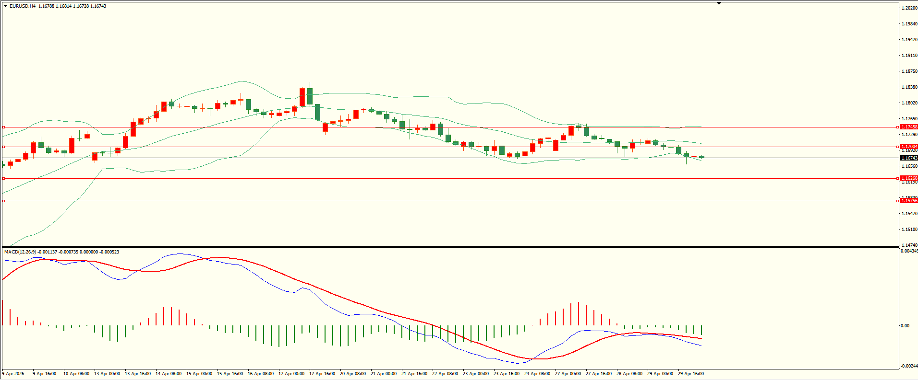Click the 9 Apr 2026 date label
The height and width of the screenshot is (380, 918).
point(13,374)
